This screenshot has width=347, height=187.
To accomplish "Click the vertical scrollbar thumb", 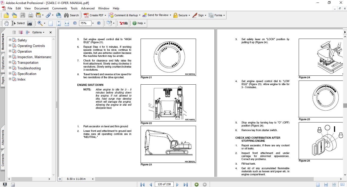I will click(345, 105).
